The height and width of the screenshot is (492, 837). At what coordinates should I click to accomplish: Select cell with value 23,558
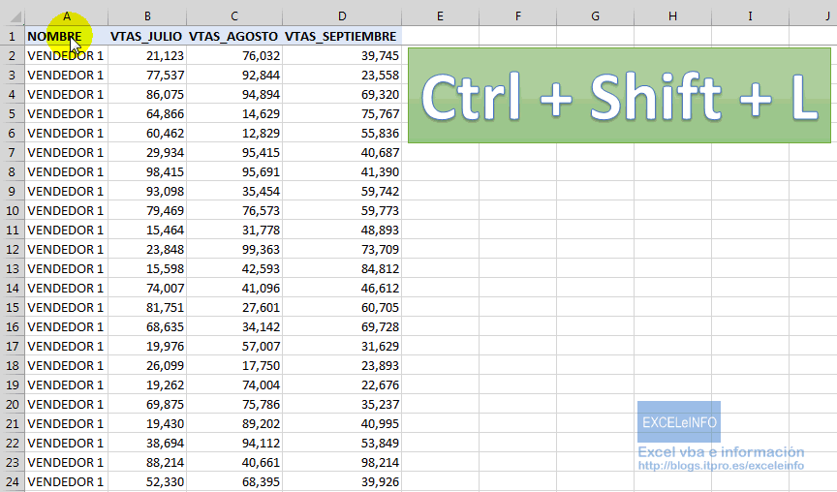[x=342, y=76]
